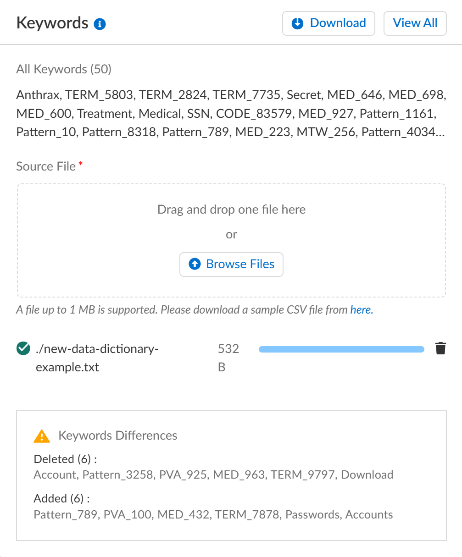Click the Keywords Differences heading
The image size is (462, 557).
coord(118,435)
